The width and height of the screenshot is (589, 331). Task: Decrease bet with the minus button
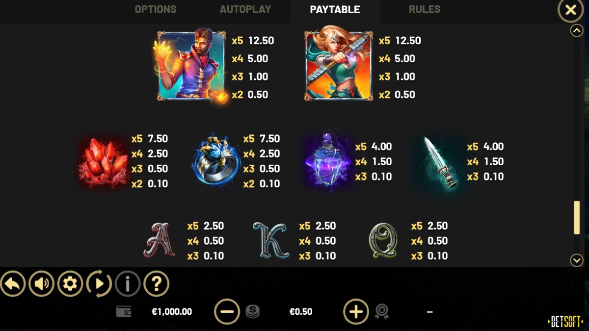coord(227,312)
